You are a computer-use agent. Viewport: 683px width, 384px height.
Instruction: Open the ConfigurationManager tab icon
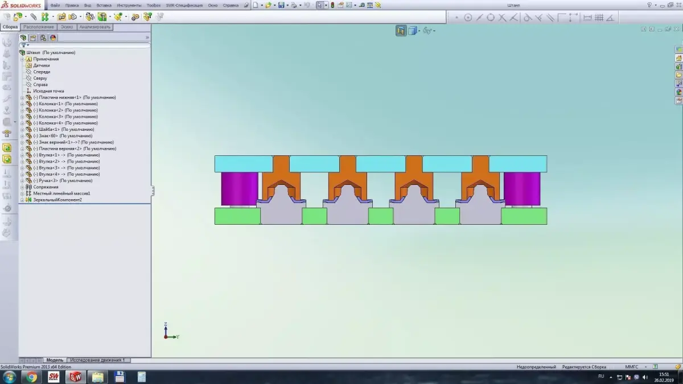[43, 38]
